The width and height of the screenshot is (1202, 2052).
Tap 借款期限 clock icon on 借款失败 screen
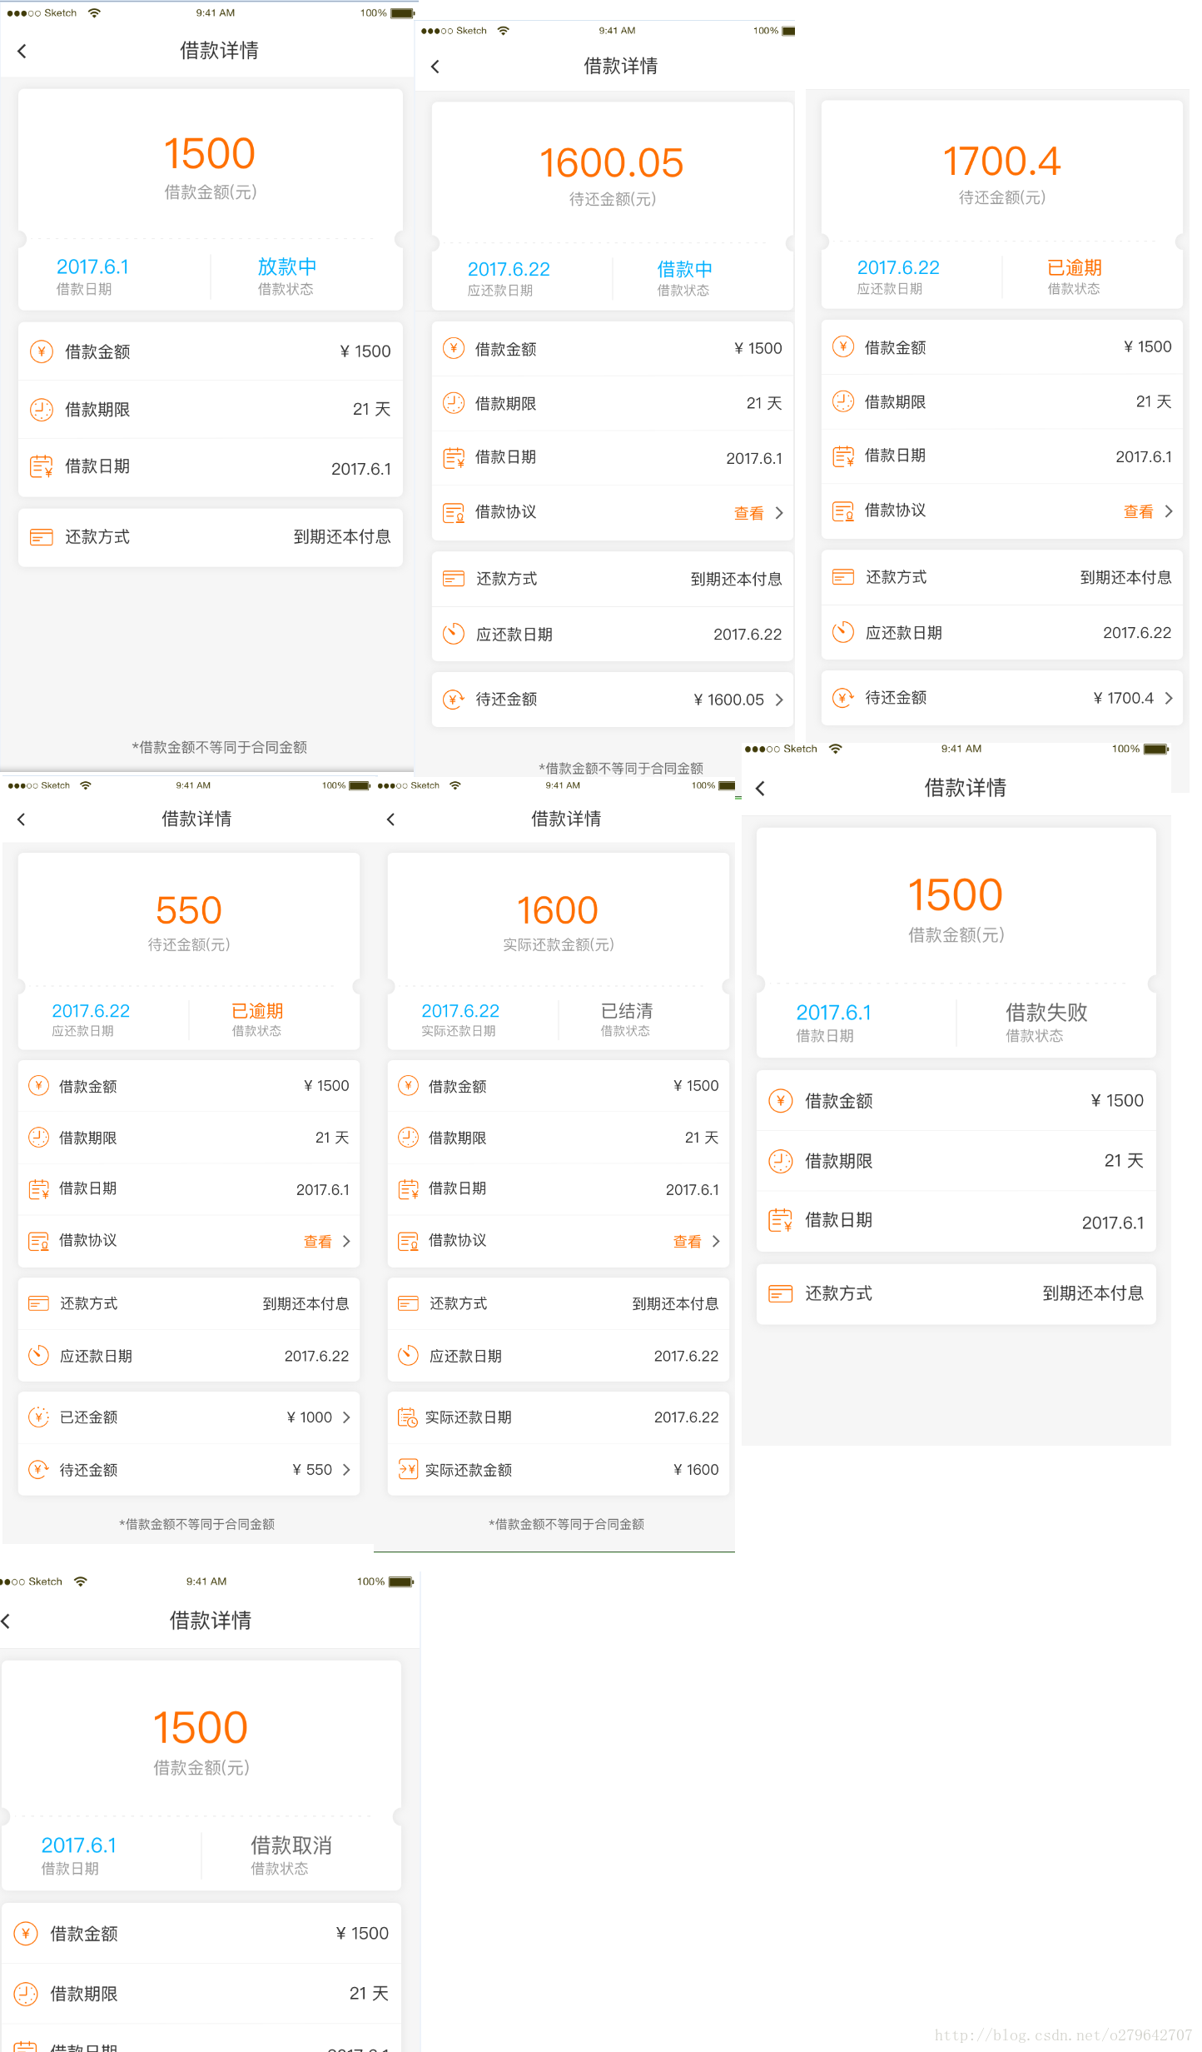pyautogui.click(x=780, y=1161)
